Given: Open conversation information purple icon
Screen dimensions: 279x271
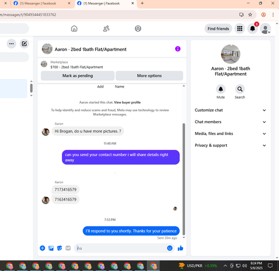Looking at the screenshot, I should pos(177,49).
